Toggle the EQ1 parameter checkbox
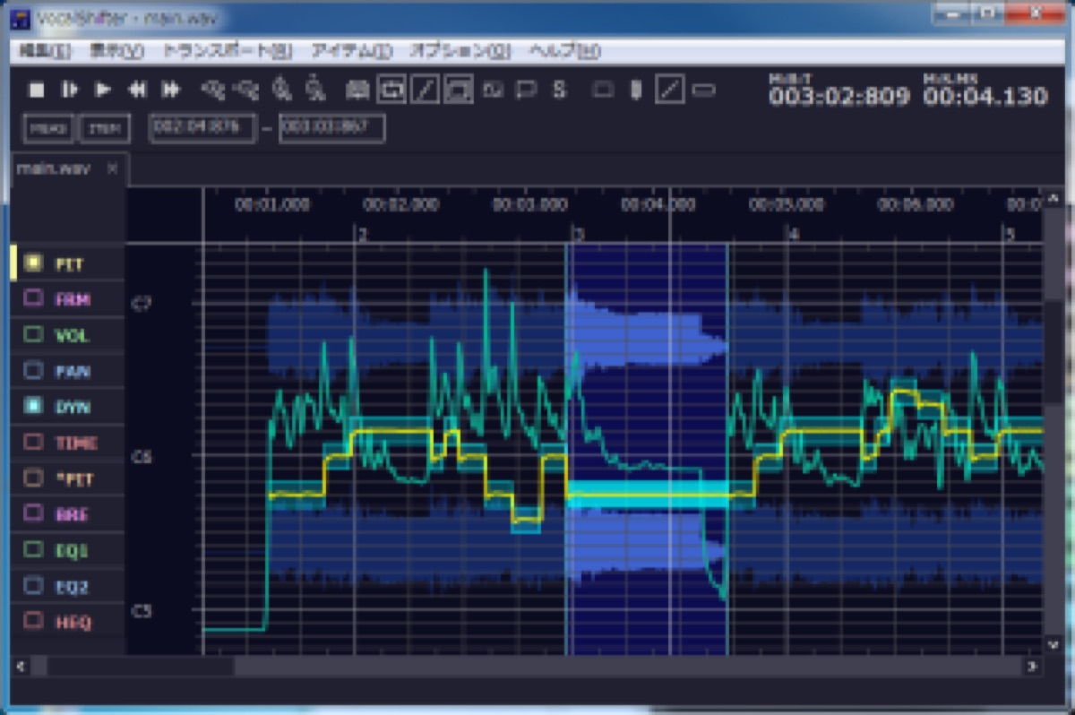Image resolution: width=1075 pixels, height=715 pixels. click(x=33, y=549)
